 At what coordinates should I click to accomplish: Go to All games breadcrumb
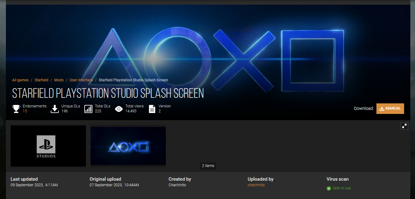tap(20, 80)
